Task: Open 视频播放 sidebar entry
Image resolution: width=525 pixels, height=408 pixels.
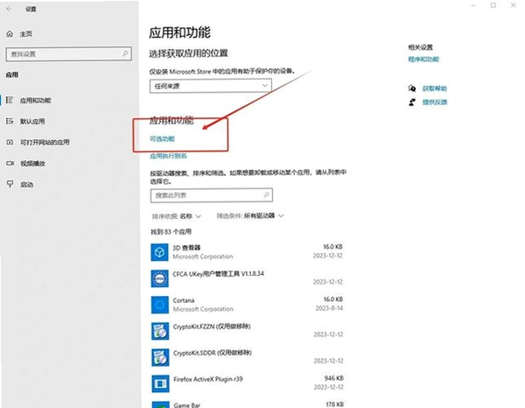Action: pyautogui.click(x=32, y=164)
